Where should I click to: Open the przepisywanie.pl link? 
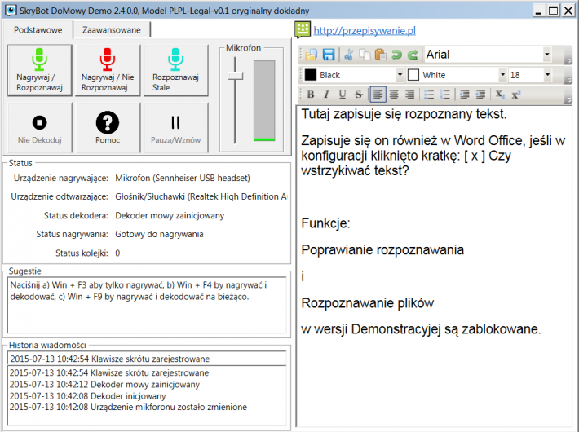(x=365, y=31)
